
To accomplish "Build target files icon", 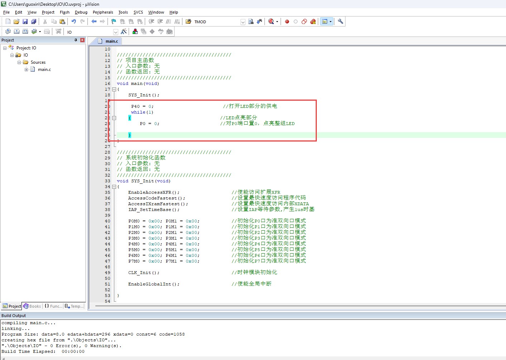I will point(16,32).
